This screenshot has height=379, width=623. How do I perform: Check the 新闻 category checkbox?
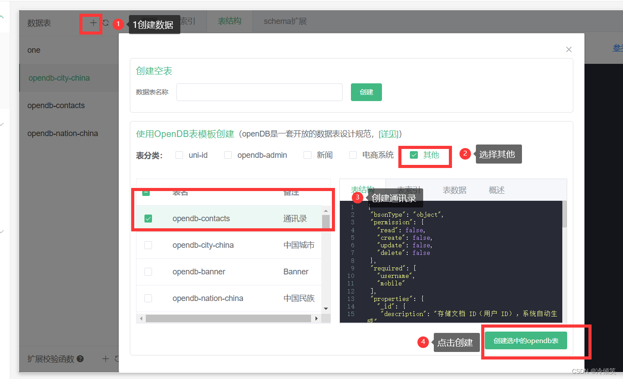pyautogui.click(x=307, y=155)
